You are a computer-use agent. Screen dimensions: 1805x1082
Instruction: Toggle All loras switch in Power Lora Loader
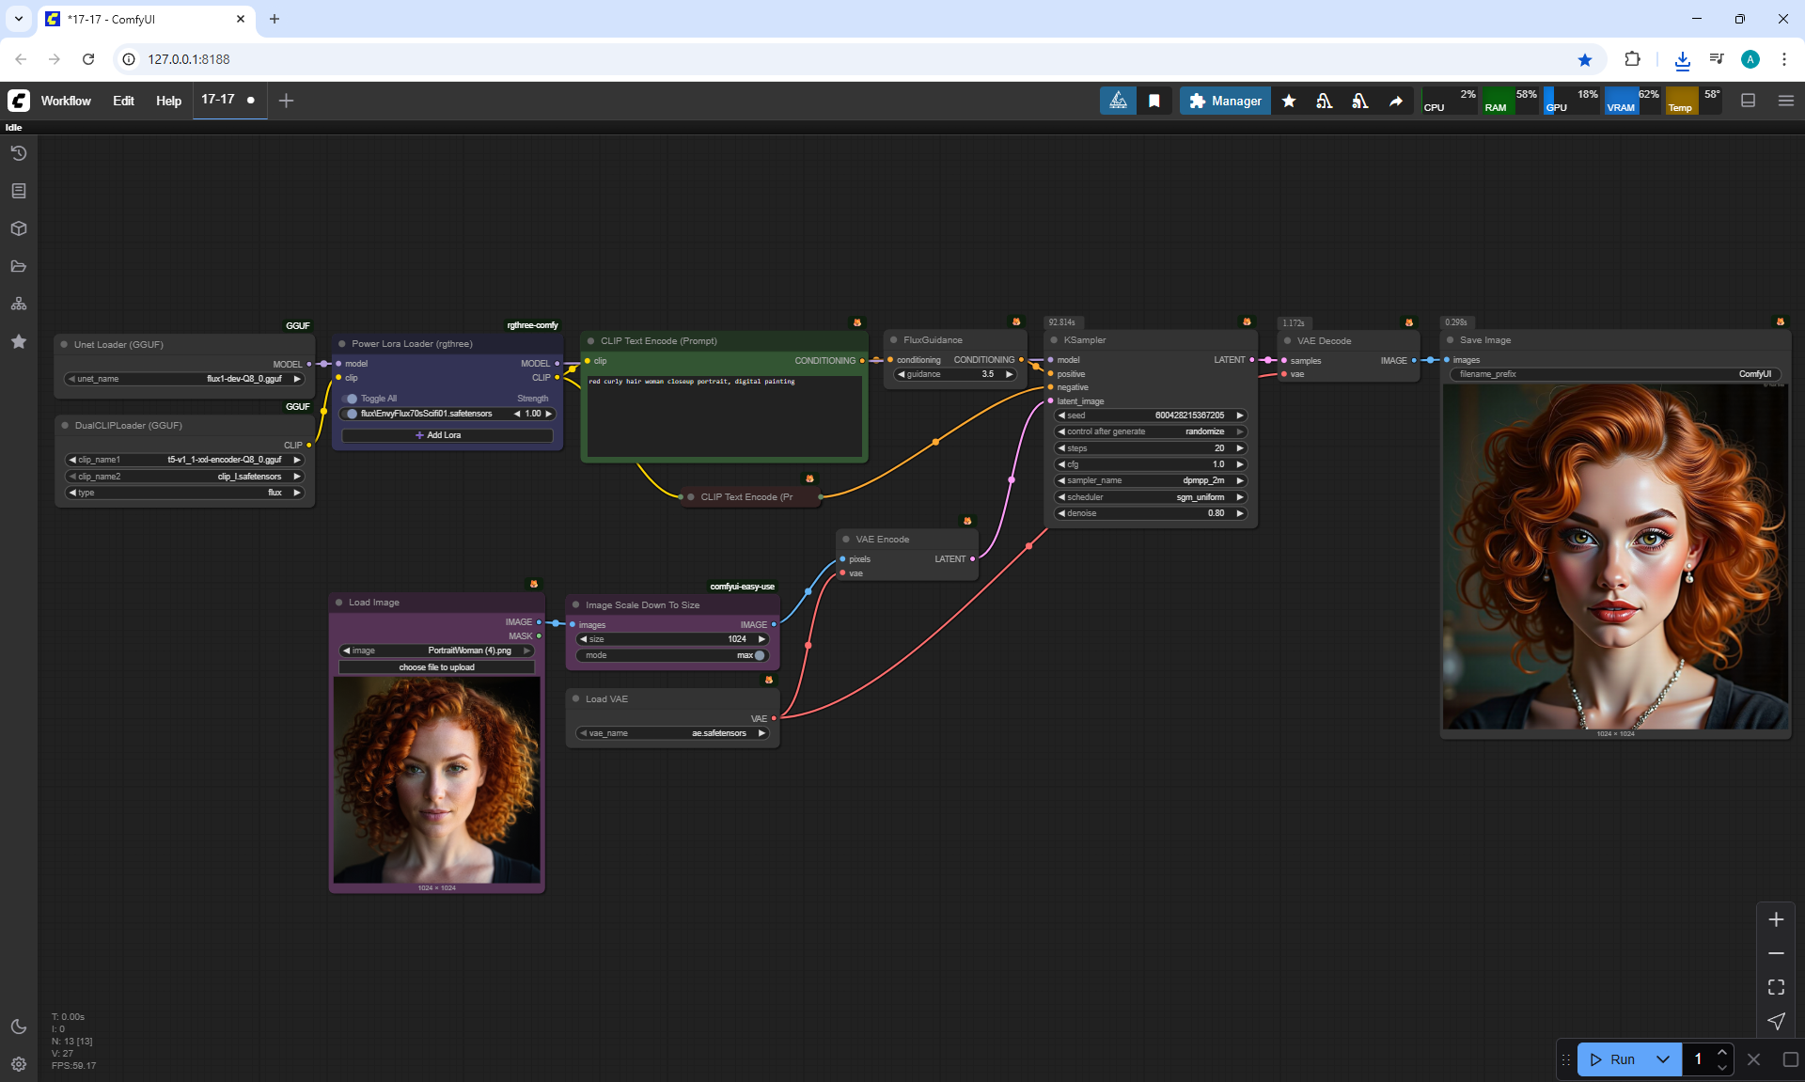click(352, 399)
